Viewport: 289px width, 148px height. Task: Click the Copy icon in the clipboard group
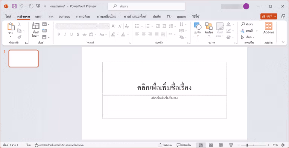click(19, 31)
